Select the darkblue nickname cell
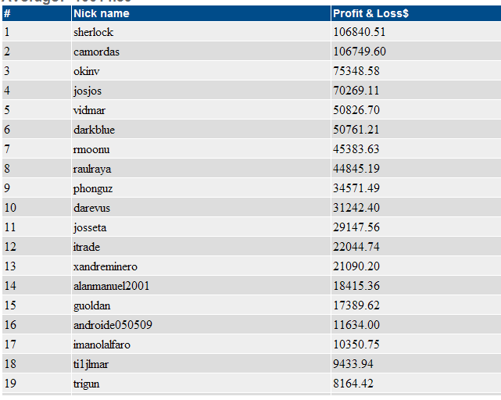Screen dimensions: 501x400 click(x=94, y=130)
